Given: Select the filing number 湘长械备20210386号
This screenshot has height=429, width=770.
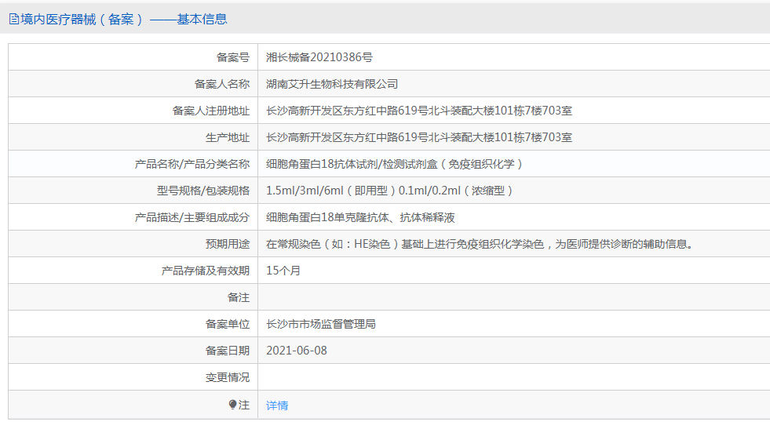Looking at the screenshot, I should [319, 57].
